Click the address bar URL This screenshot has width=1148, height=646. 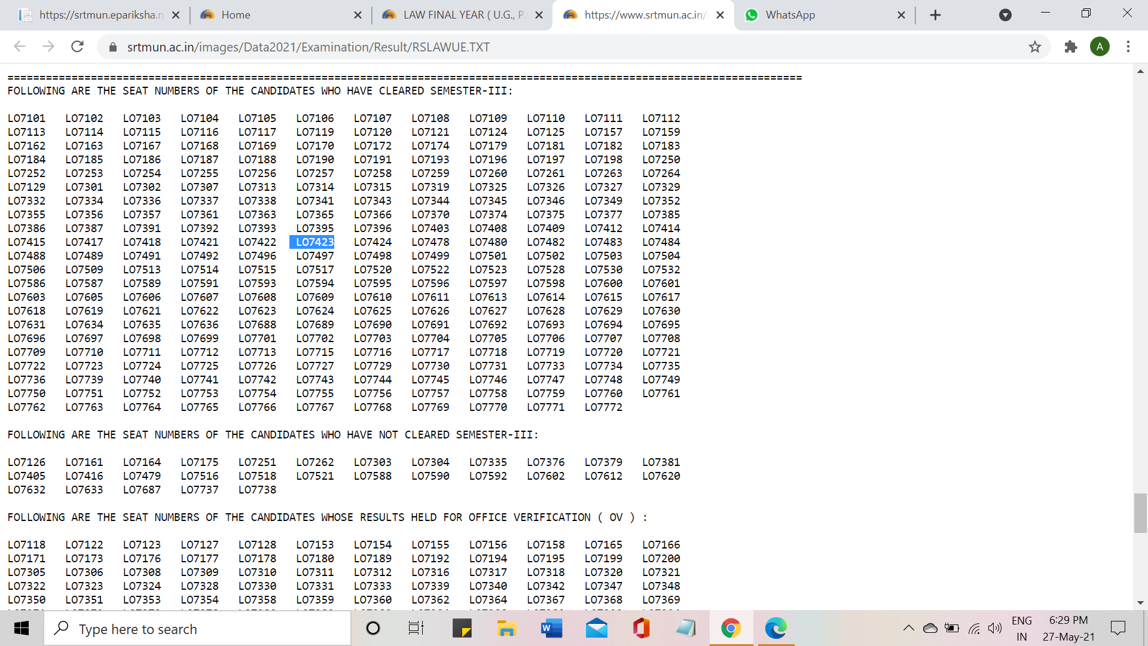(x=309, y=47)
